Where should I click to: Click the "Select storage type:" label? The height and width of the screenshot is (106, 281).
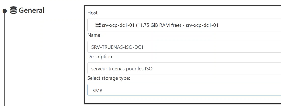click(x=109, y=78)
